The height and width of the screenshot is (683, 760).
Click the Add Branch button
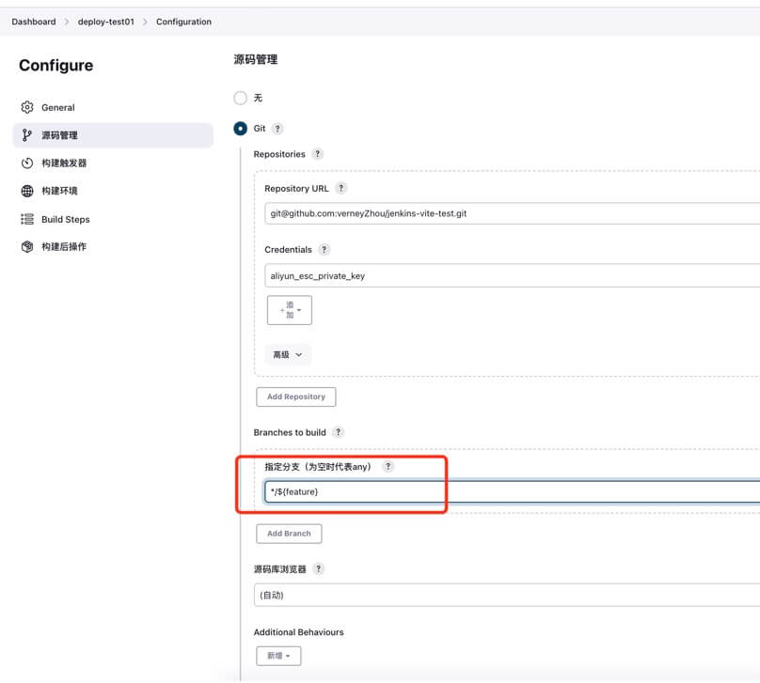[289, 534]
